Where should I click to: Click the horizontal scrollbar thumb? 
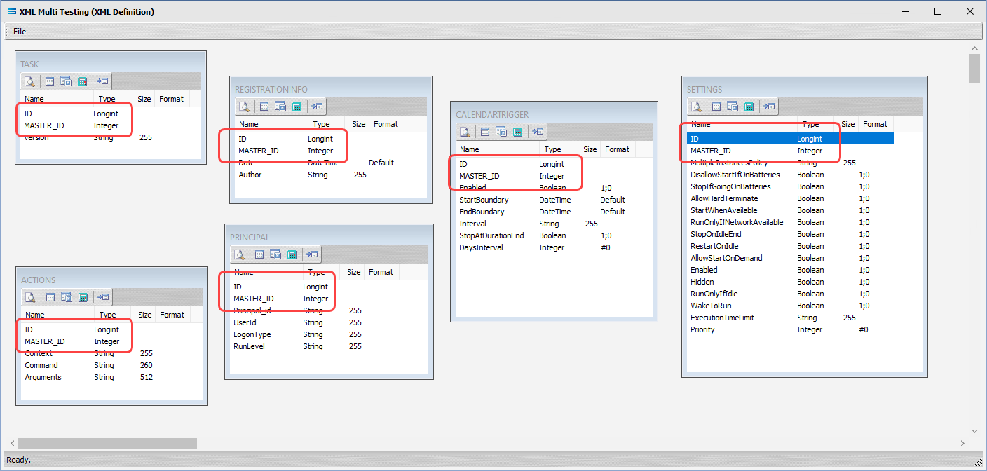coord(107,443)
